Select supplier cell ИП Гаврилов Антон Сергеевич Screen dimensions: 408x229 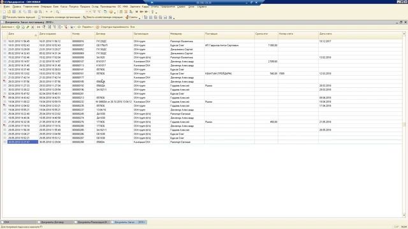[x=229, y=45]
